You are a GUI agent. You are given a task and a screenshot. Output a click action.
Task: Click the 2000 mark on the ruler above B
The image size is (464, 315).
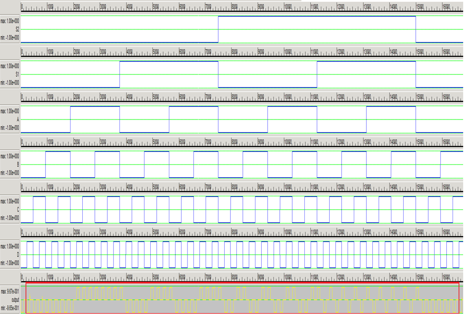[76, 142]
